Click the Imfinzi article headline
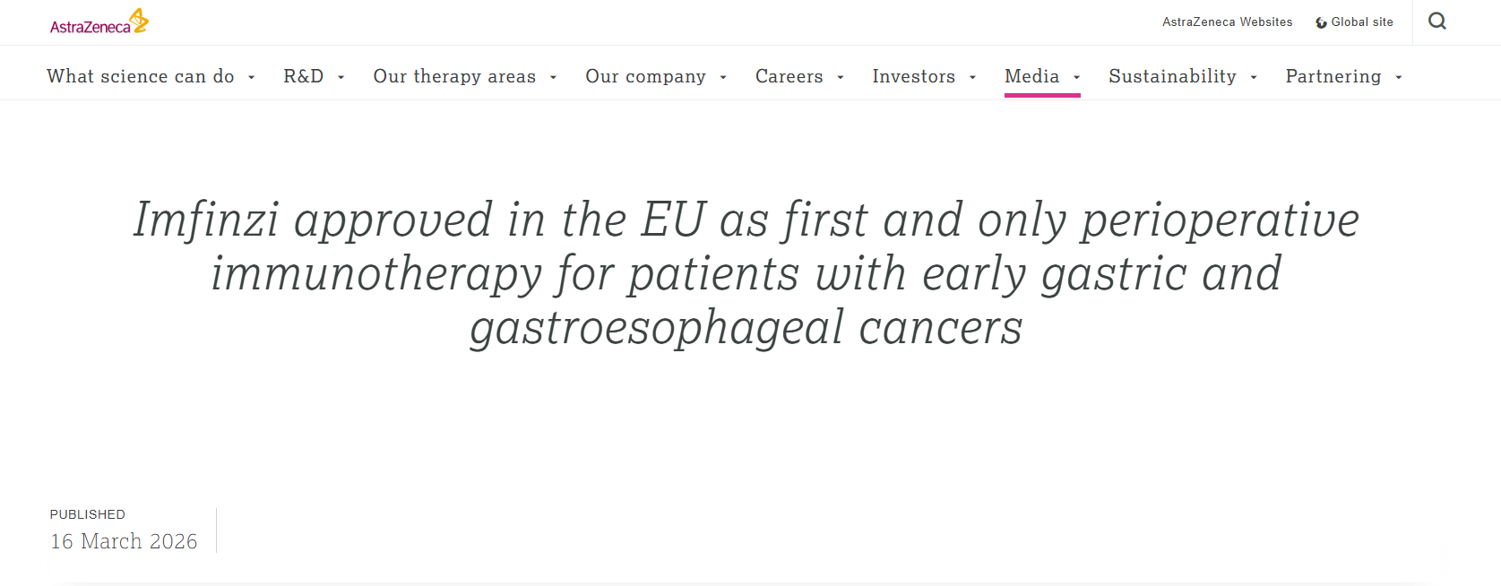This screenshot has height=586, width=1501. (746, 273)
